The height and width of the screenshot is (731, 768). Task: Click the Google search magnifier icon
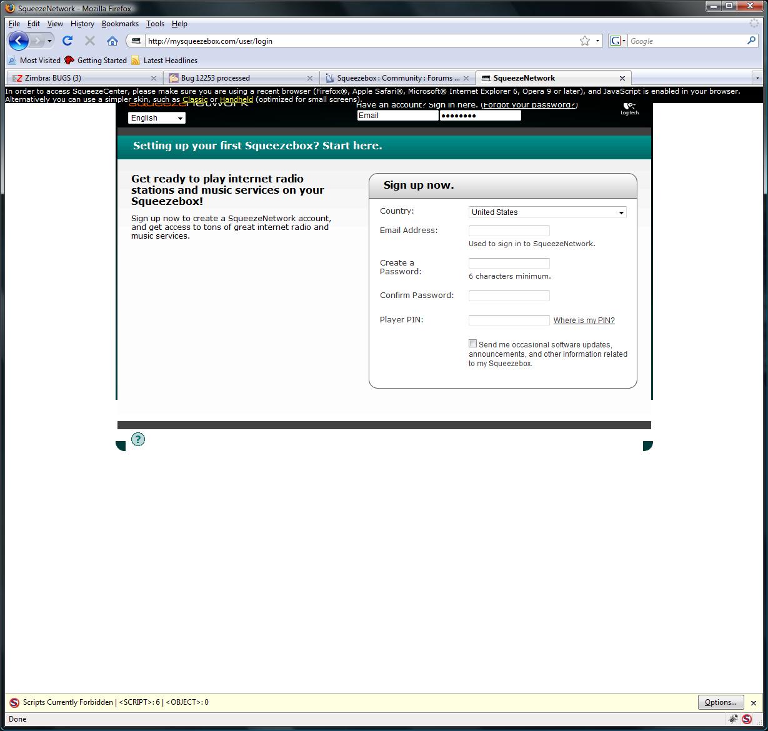point(751,41)
